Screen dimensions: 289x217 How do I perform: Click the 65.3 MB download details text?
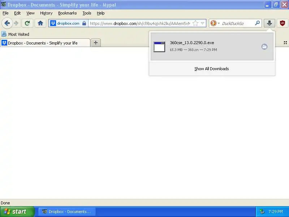193,50
